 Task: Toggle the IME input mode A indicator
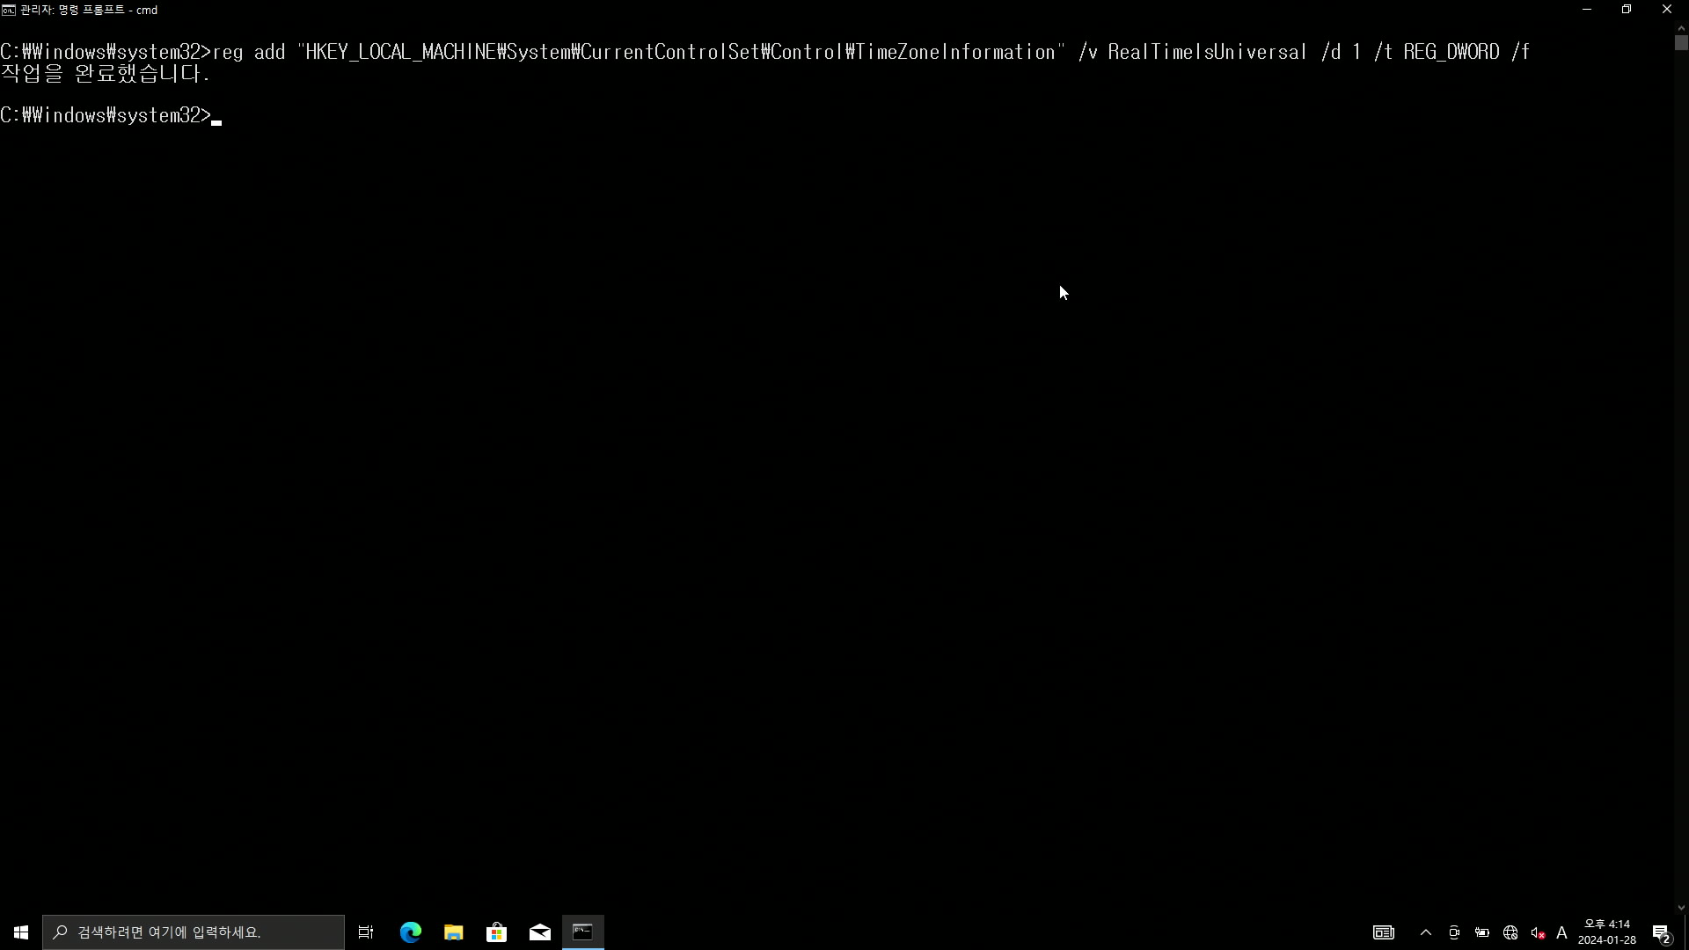pyautogui.click(x=1562, y=932)
